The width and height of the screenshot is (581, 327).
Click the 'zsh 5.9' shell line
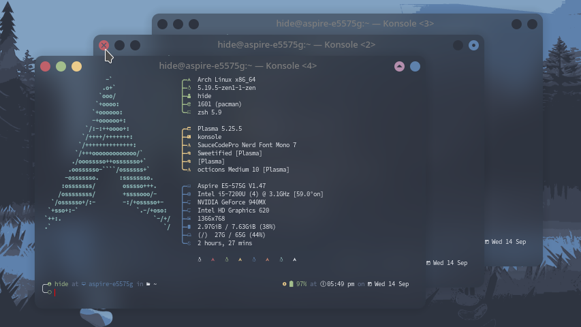[x=209, y=112]
